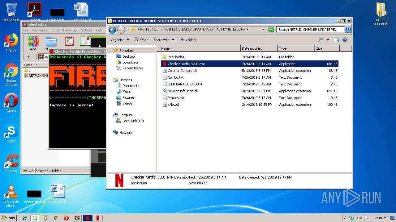Click the search magnifier icon in Explorer
This screenshot has width=396, height=222.
pos(348,30)
